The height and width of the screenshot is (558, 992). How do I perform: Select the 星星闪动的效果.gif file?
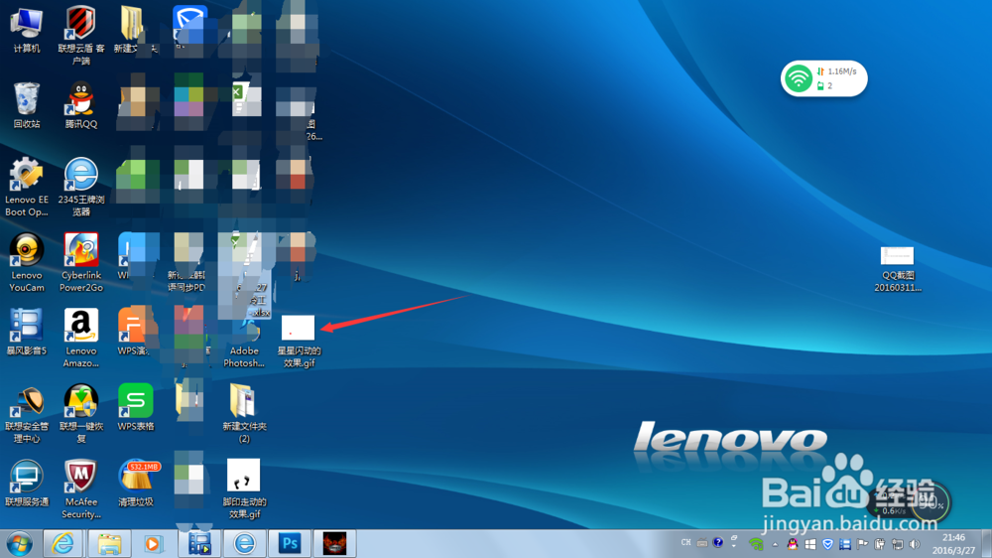pos(298,341)
